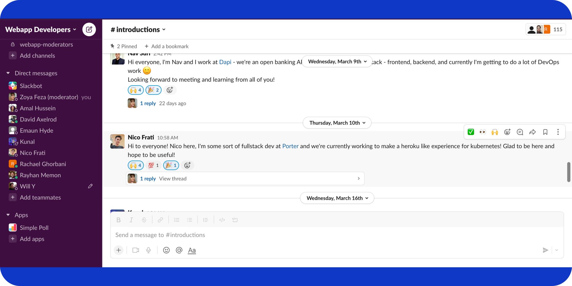React with raised hands in hover toolbar

pos(495,132)
